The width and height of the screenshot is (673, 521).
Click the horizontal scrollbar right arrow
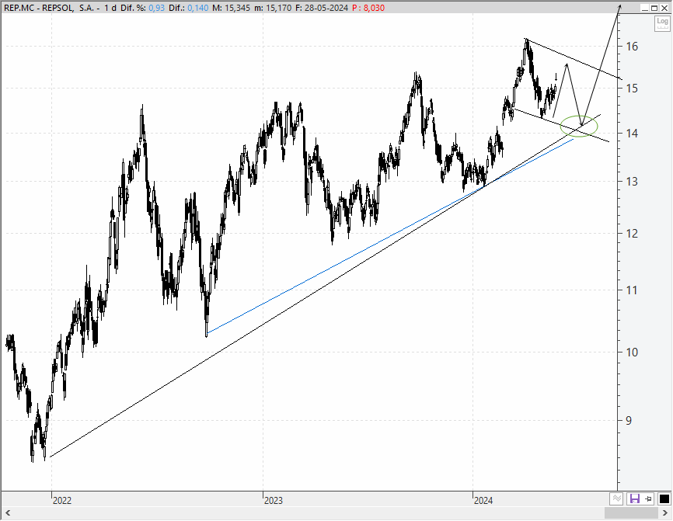coord(665,513)
